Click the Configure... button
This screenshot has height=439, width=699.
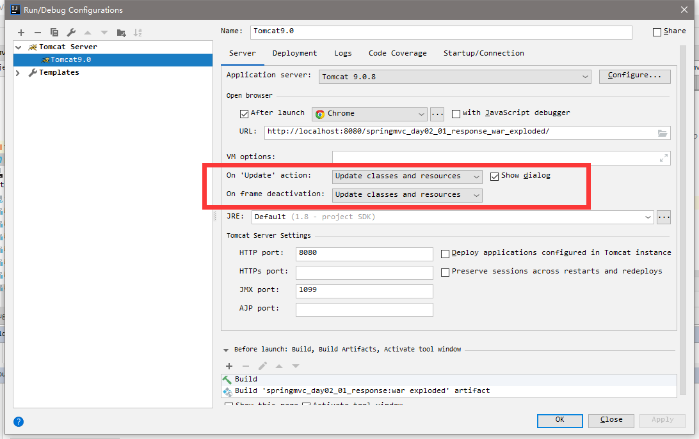(x=635, y=75)
